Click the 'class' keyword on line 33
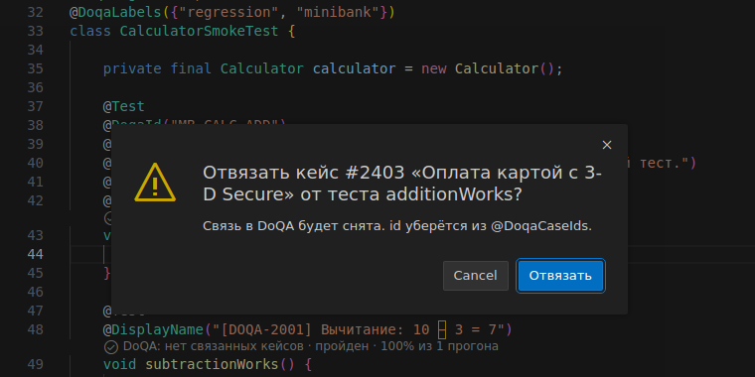Image resolution: width=755 pixels, height=377 pixels. pos(90,32)
